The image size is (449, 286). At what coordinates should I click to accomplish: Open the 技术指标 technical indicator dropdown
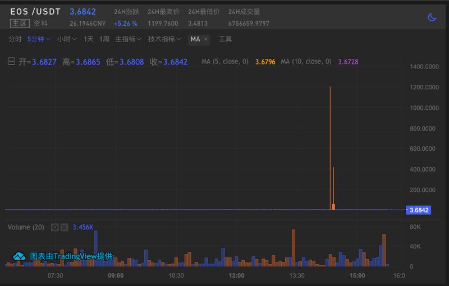164,39
